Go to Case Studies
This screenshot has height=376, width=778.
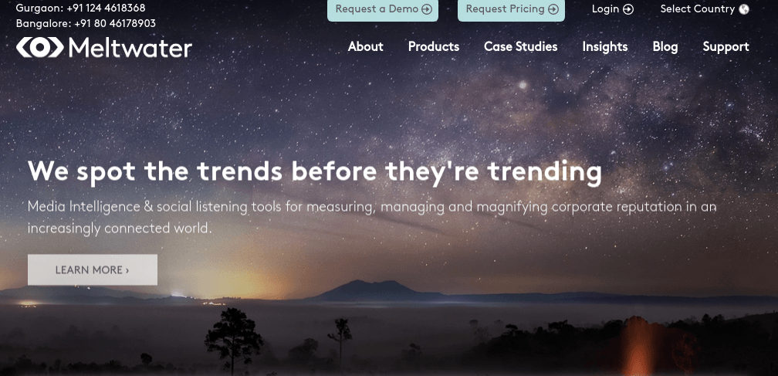click(x=520, y=46)
